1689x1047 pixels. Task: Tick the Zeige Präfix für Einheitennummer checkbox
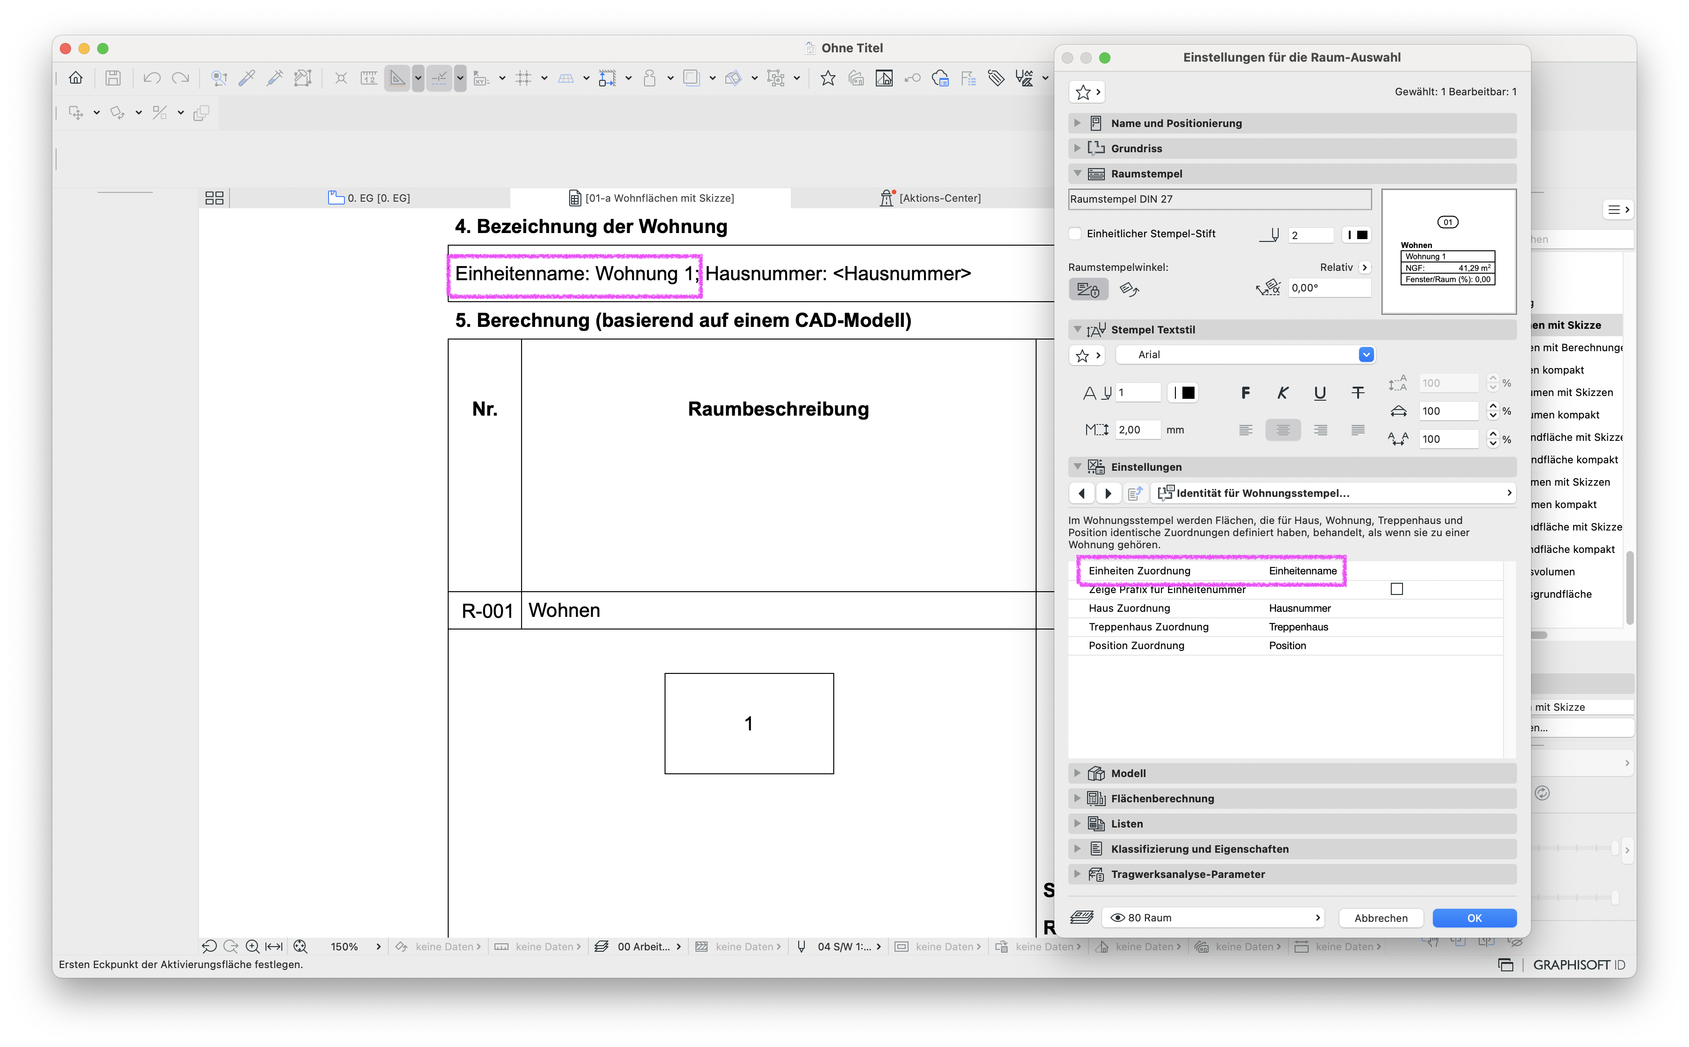coord(1396,589)
